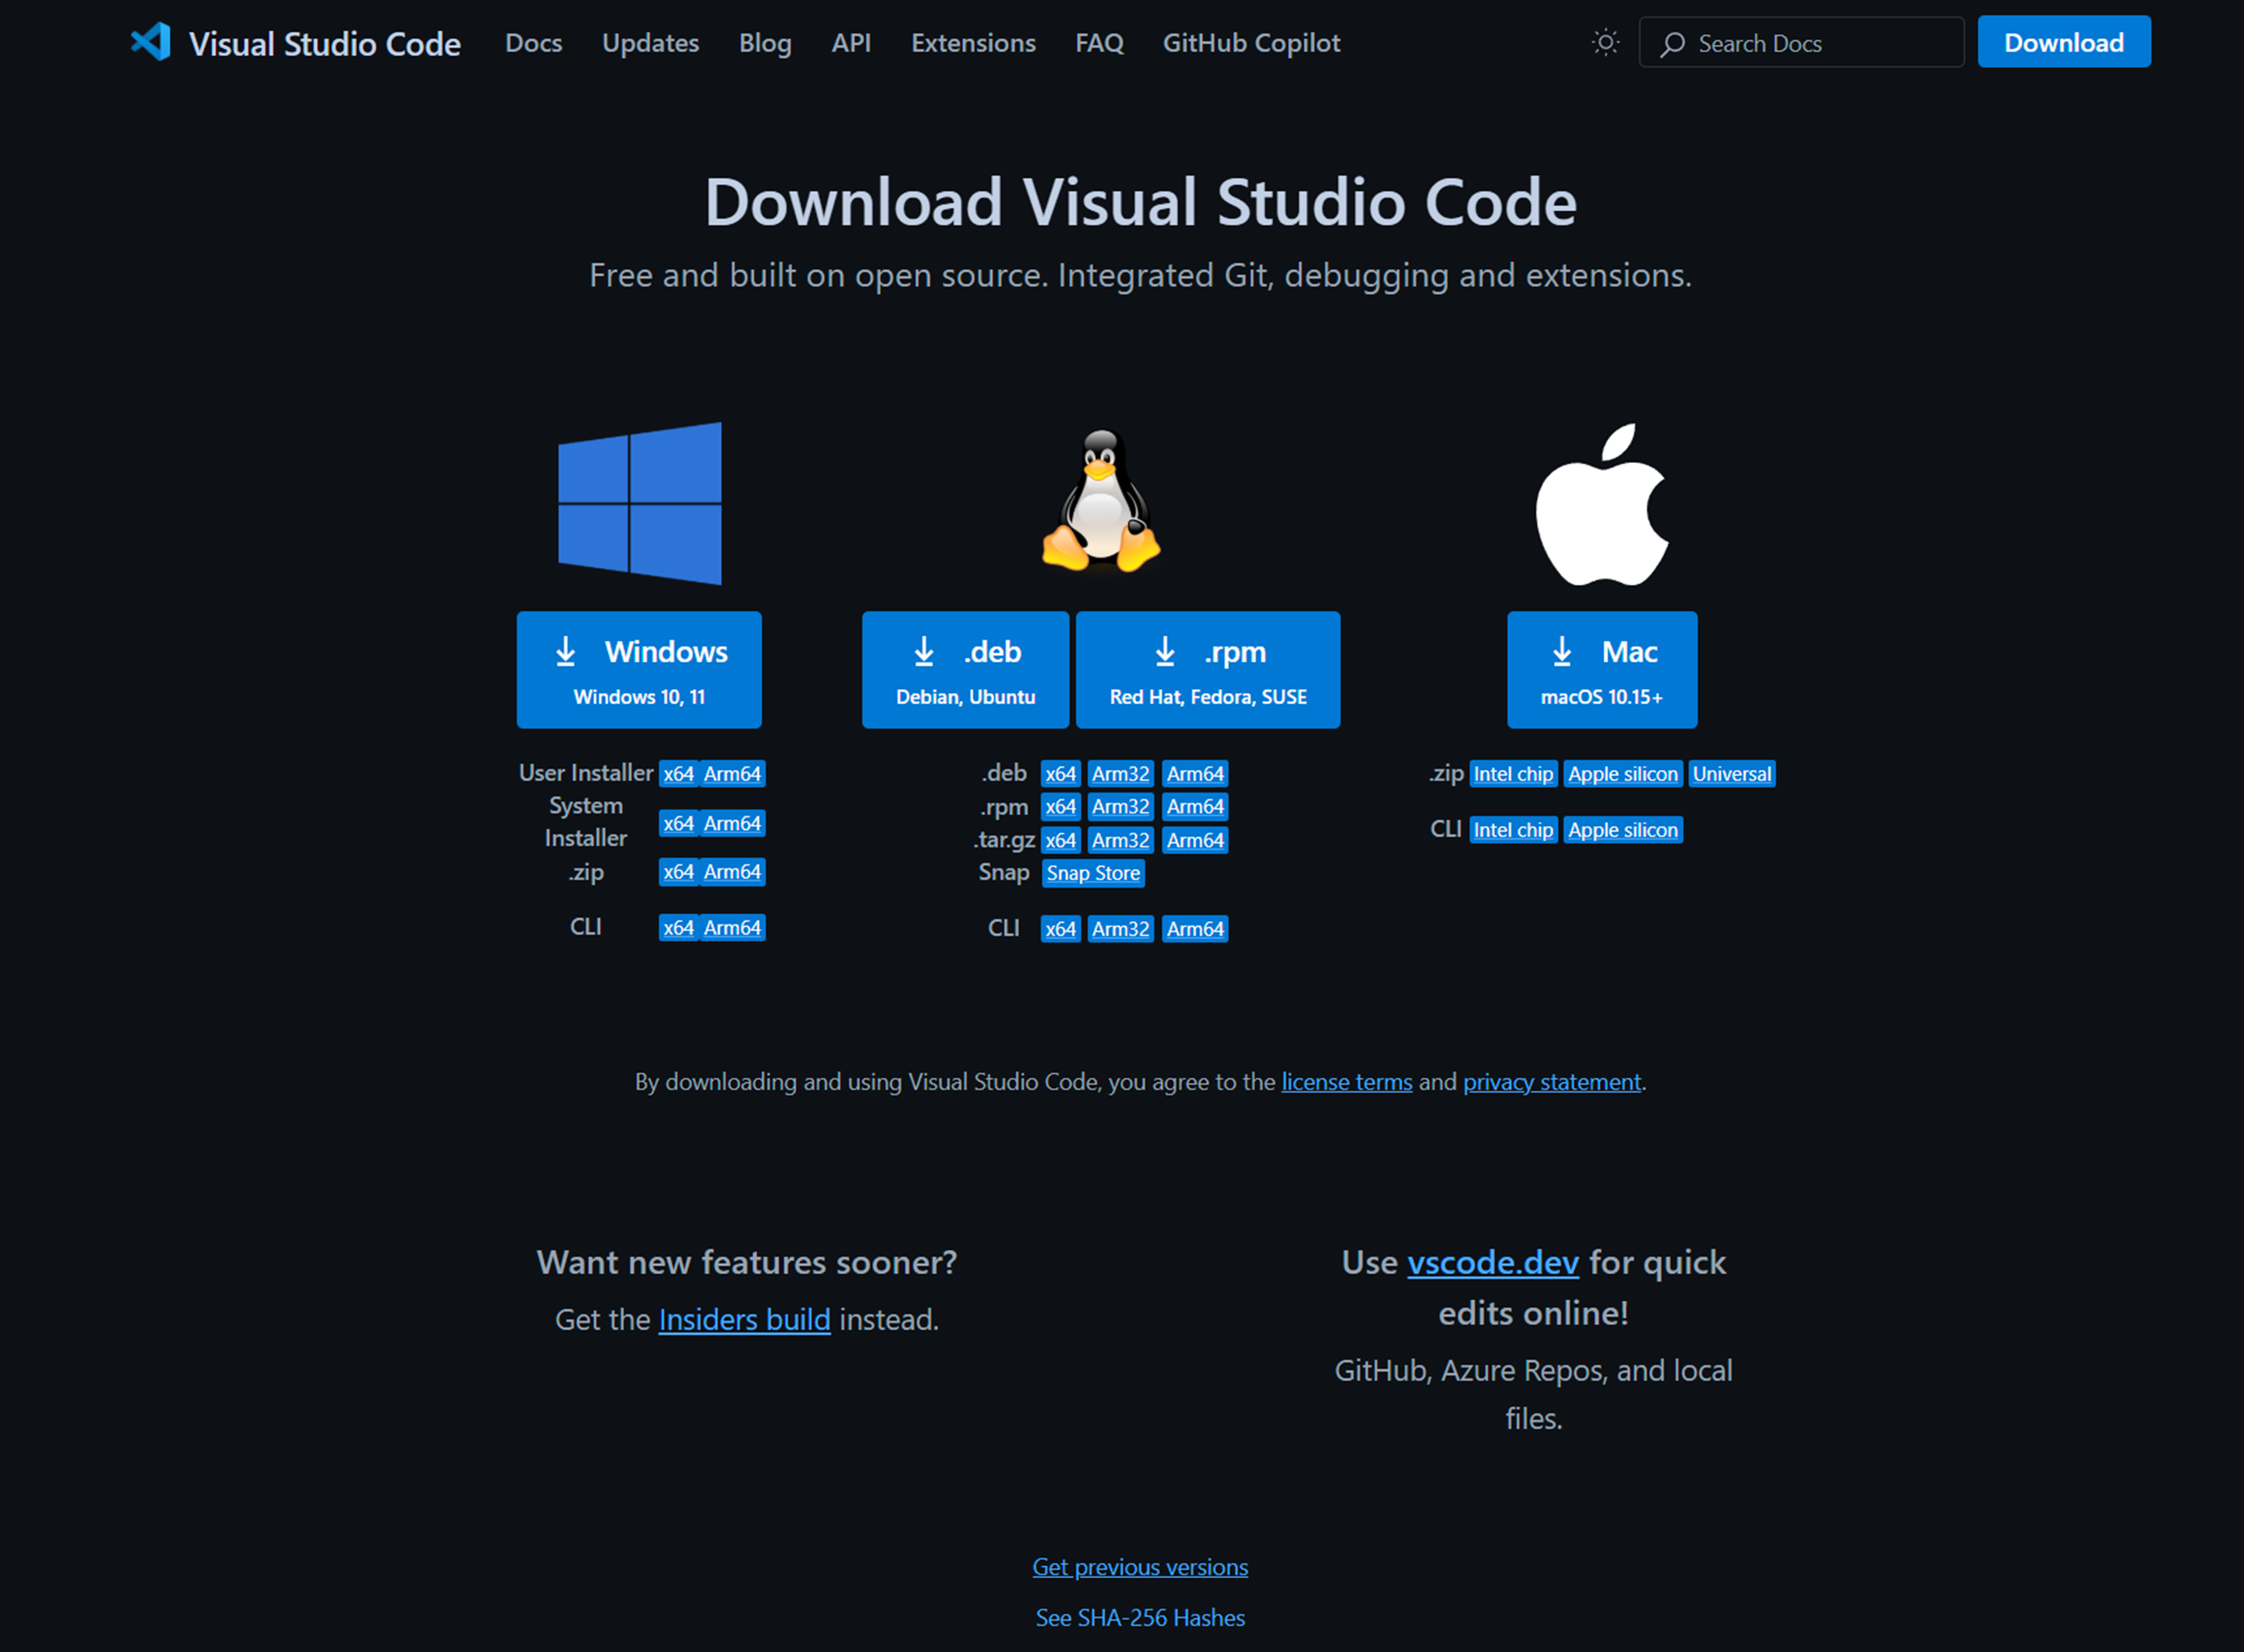This screenshot has width=2244, height=1652.
Task: Open the Extensions page
Action: coord(972,43)
